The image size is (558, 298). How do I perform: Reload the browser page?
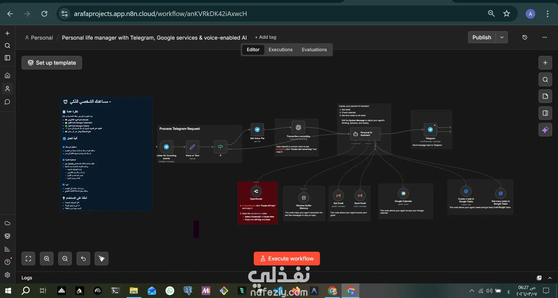click(x=44, y=14)
